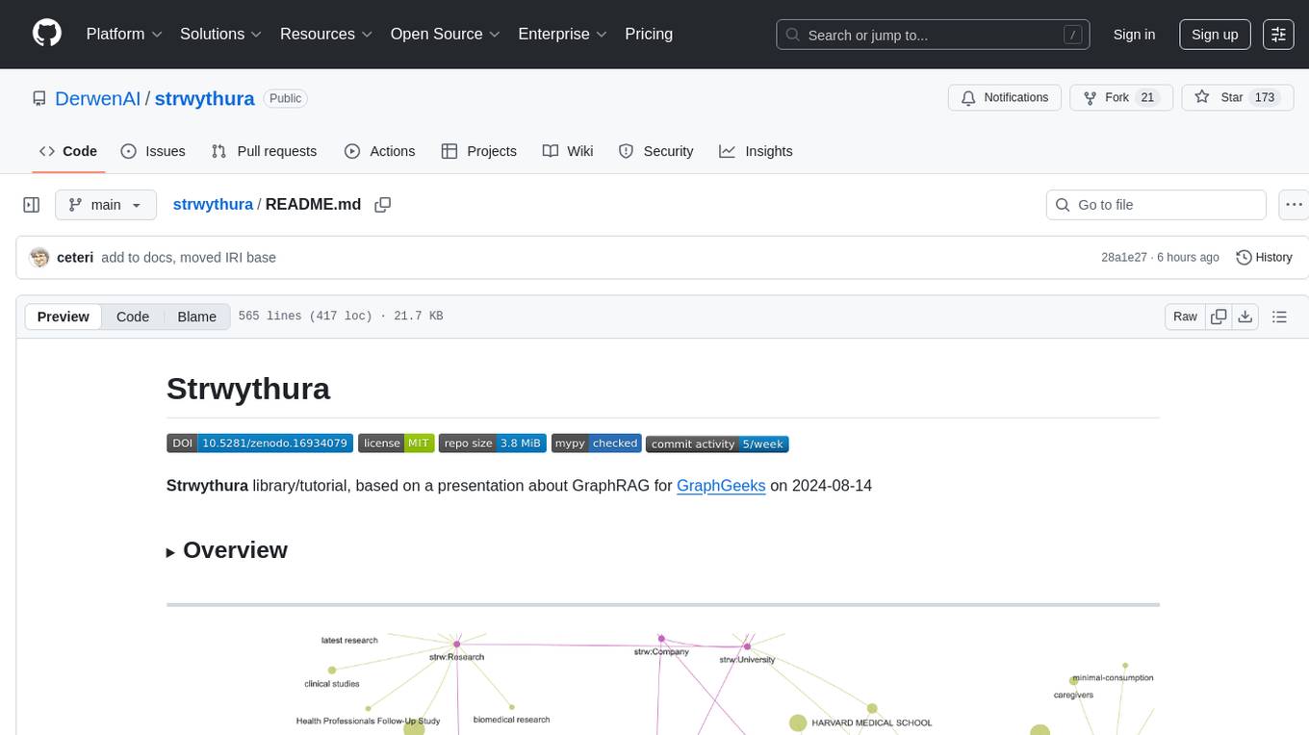Screen dimensions: 1309x735
Task: Go to the Pricing page
Action: click(x=649, y=34)
